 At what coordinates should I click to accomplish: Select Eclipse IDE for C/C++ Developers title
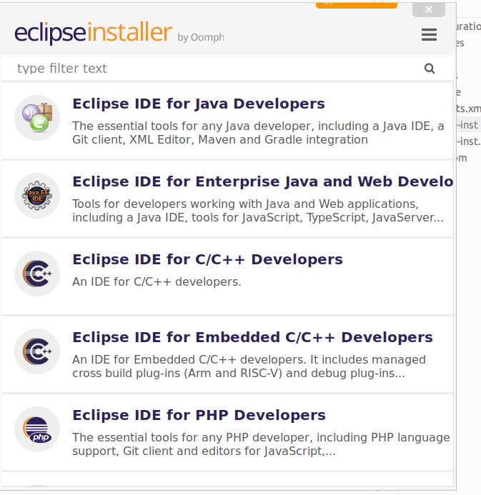(207, 259)
